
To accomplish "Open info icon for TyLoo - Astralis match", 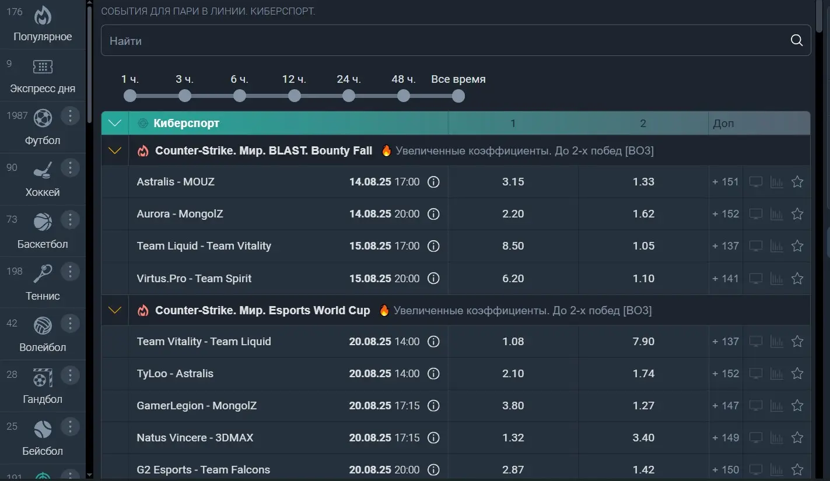I will [433, 374].
